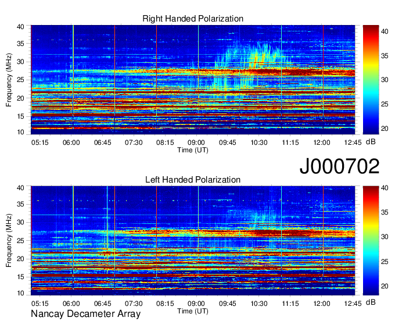Image resolution: width=395 pixels, height=321 pixels.
Task: Click the 'Nancay Decameter Array' caption
Action: 85,314
